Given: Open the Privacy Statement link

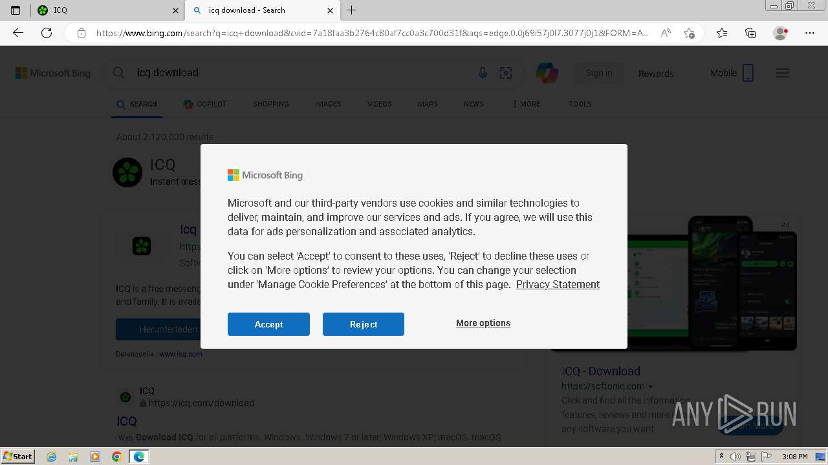Looking at the screenshot, I should tap(558, 284).
